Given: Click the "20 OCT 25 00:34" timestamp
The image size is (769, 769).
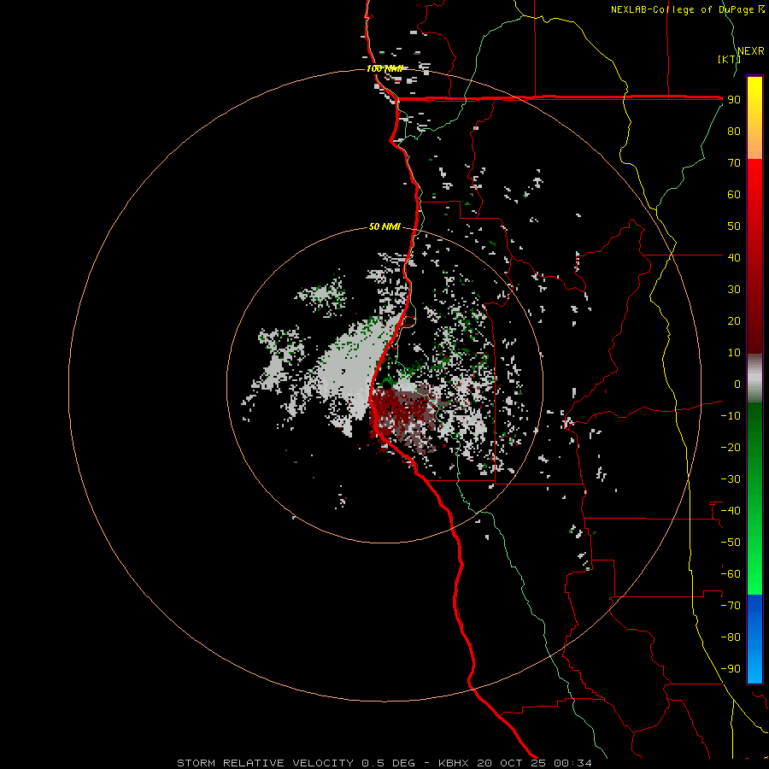Looking at the screenshot, I should click(534, 763).
